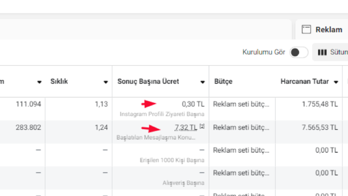The height and width of the screenshot is (196, 348).
Task: Click Instagram Profili Ziyareti Başına label
Action: [x=162, y=114]
